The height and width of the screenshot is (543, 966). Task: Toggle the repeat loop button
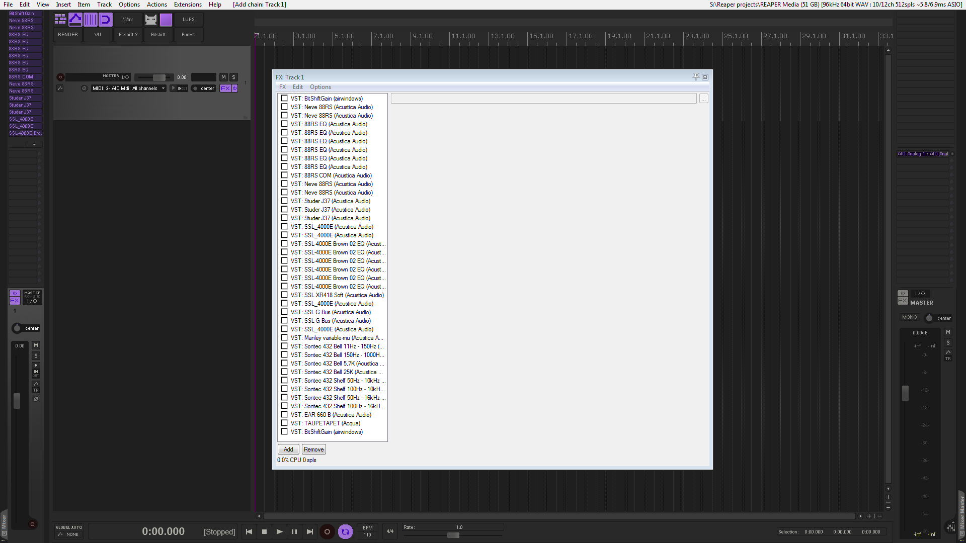pos(345,531)
